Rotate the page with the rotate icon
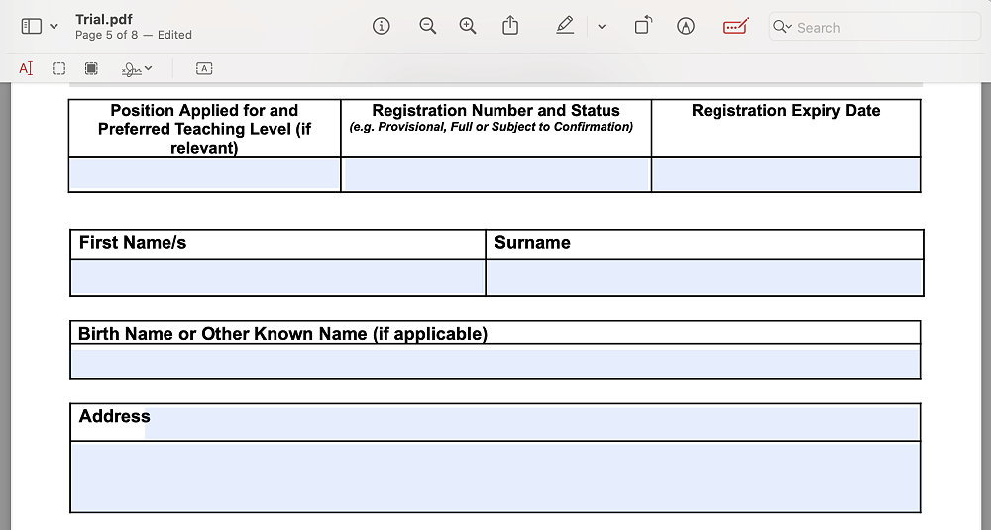 coord(643,27)
